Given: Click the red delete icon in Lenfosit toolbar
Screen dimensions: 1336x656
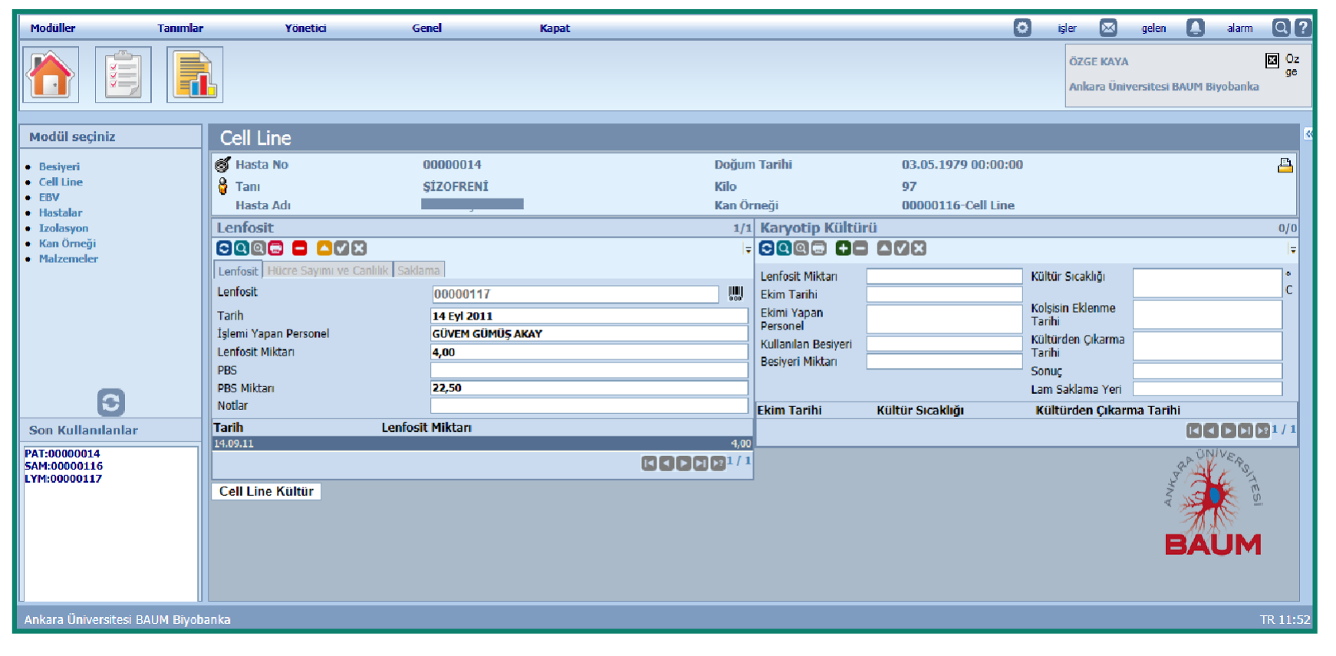Looking at the screenshot, I should pos(300,248).
